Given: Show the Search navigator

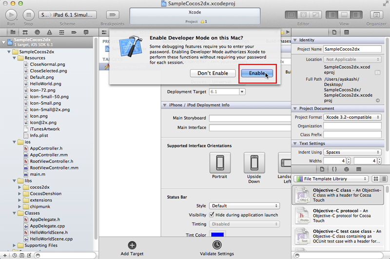Looking at the screenshot, I should [x=38, y=32].
